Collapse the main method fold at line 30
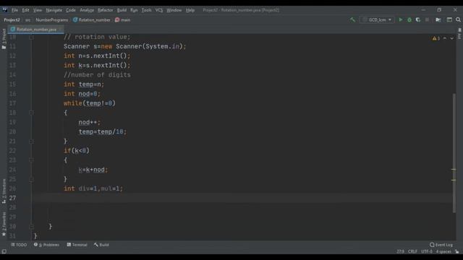This screenshot has width=463, height=260. (31, 226)
